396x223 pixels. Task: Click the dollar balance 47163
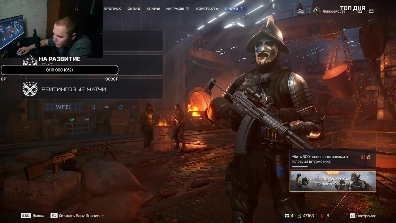(306, 216)
